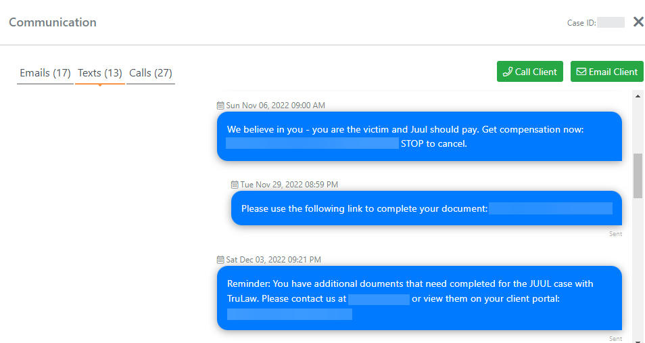
Task: Click the Call Client button
Action: 529,72
